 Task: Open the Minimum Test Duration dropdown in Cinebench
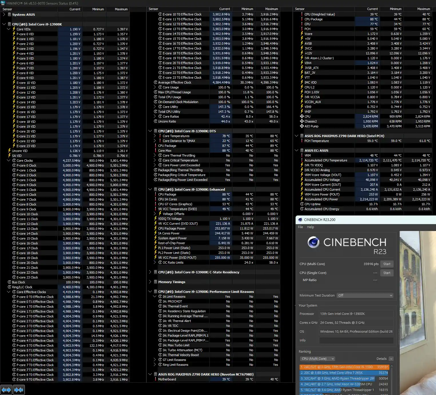coord(365,295)
